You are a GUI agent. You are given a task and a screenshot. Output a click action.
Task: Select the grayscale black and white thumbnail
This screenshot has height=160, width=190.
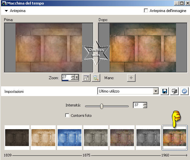(x=148, y=138)
